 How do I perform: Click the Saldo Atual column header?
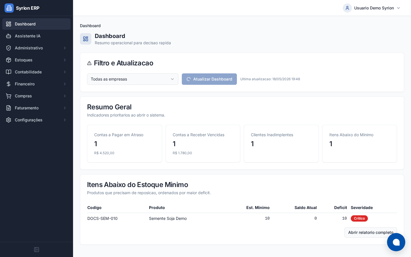coord(306,208)
